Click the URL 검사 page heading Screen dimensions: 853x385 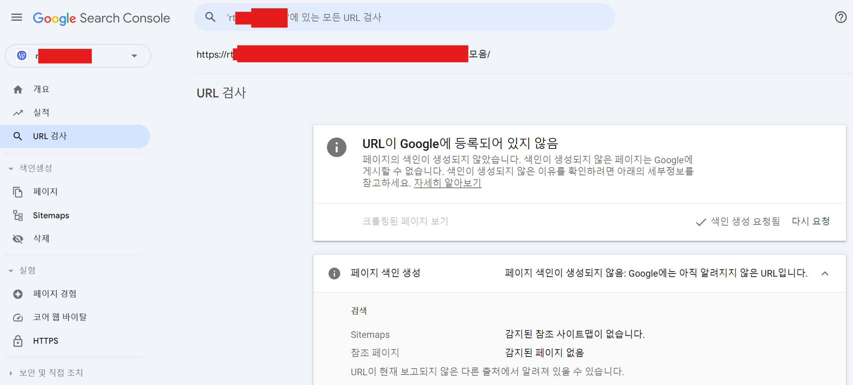coord(221,93)
